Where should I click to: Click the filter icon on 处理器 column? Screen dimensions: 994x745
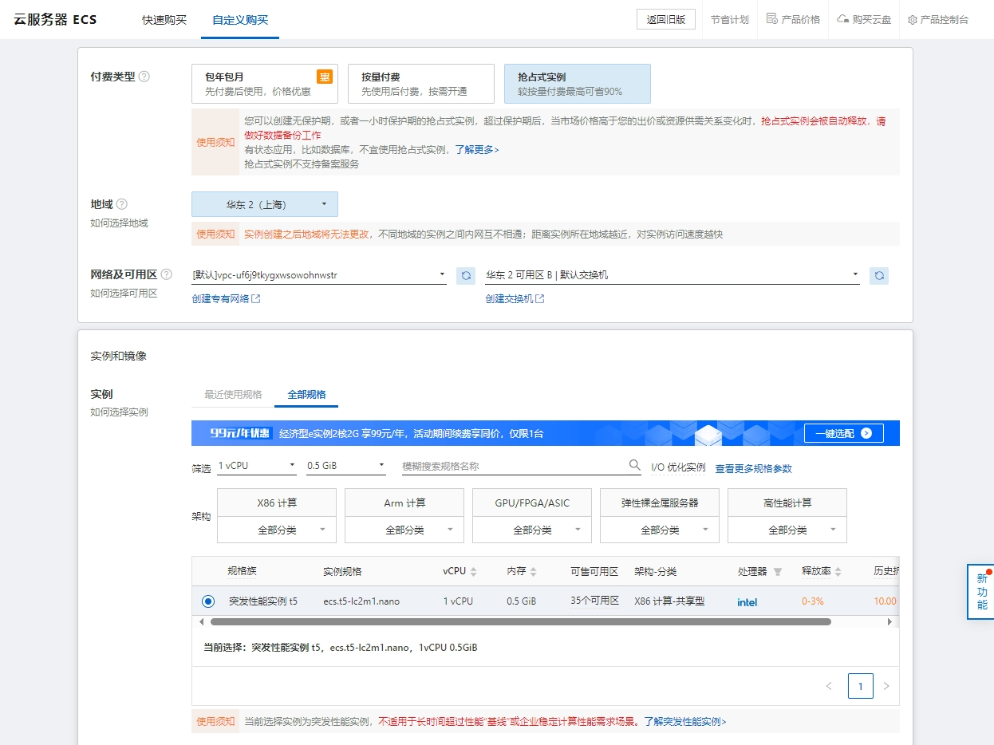(778, 572)
